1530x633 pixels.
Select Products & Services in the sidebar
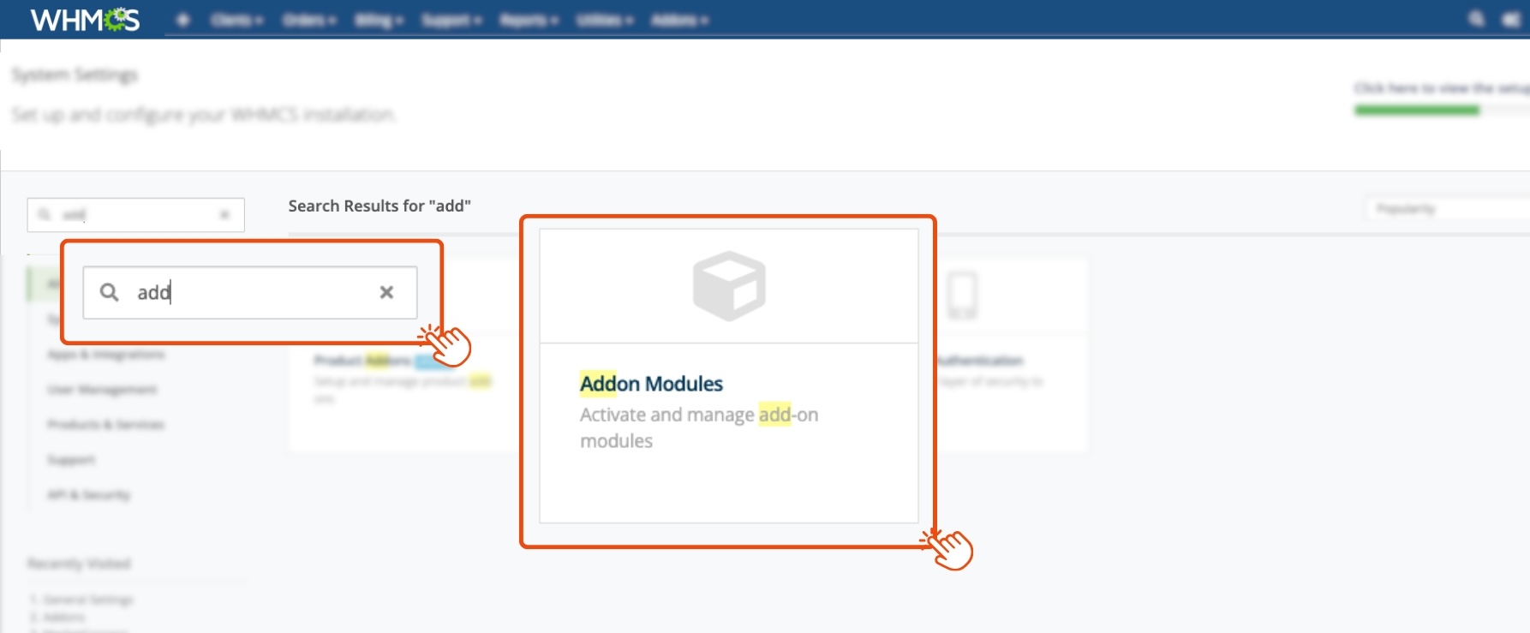click(x=105, y=425)
